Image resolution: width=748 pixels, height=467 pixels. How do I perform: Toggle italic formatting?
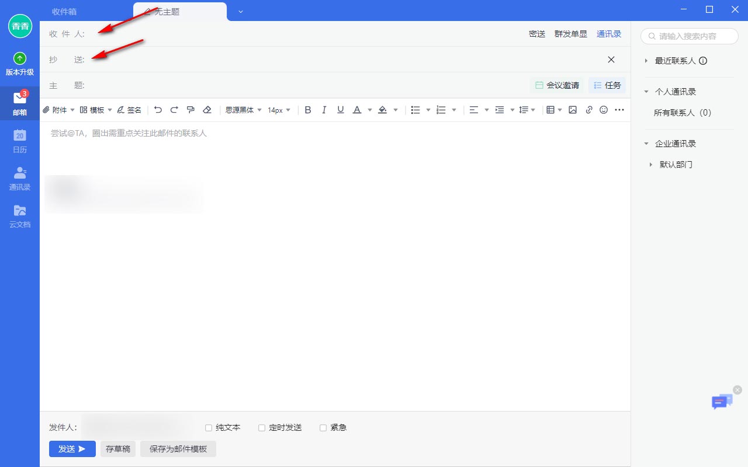324,110
